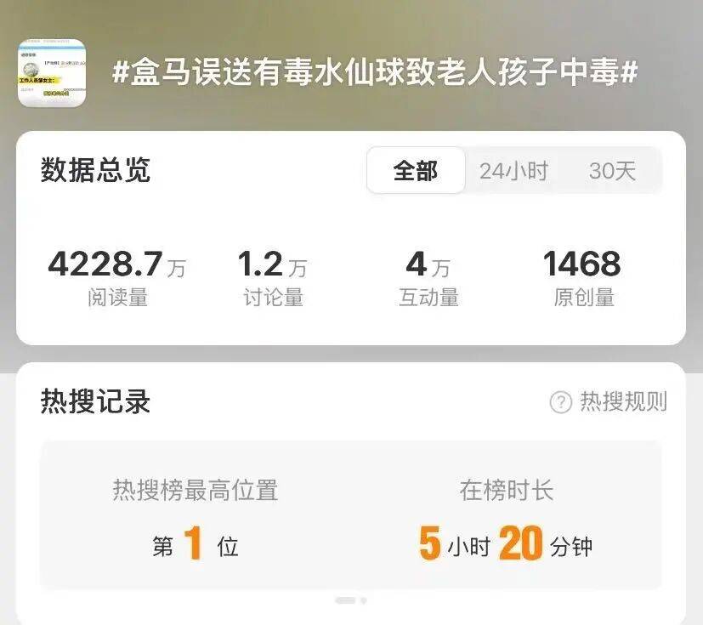703x625 pixels.
Task: Tap the question mark help icon
Action: (560, 402)
